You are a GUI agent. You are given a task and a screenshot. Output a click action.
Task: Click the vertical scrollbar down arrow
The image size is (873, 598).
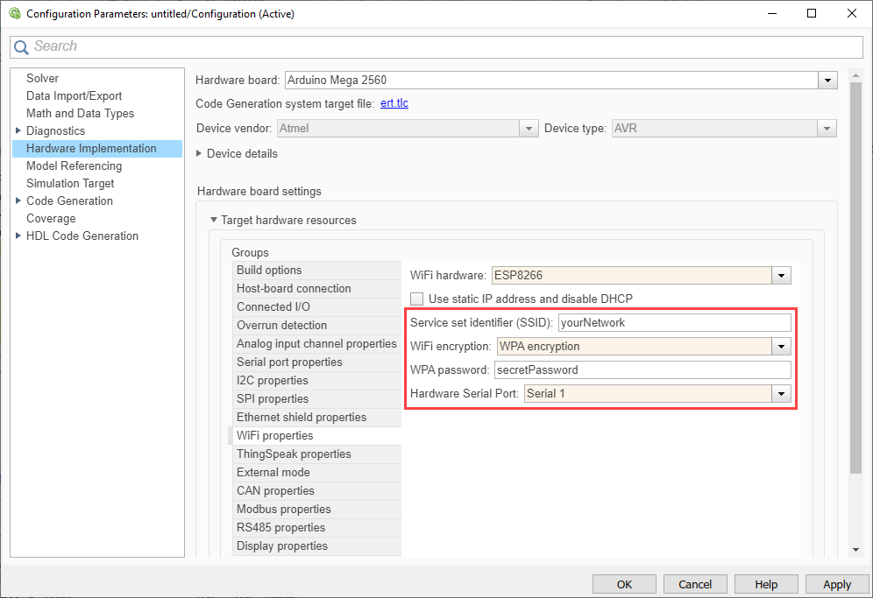tap(856, 550)
